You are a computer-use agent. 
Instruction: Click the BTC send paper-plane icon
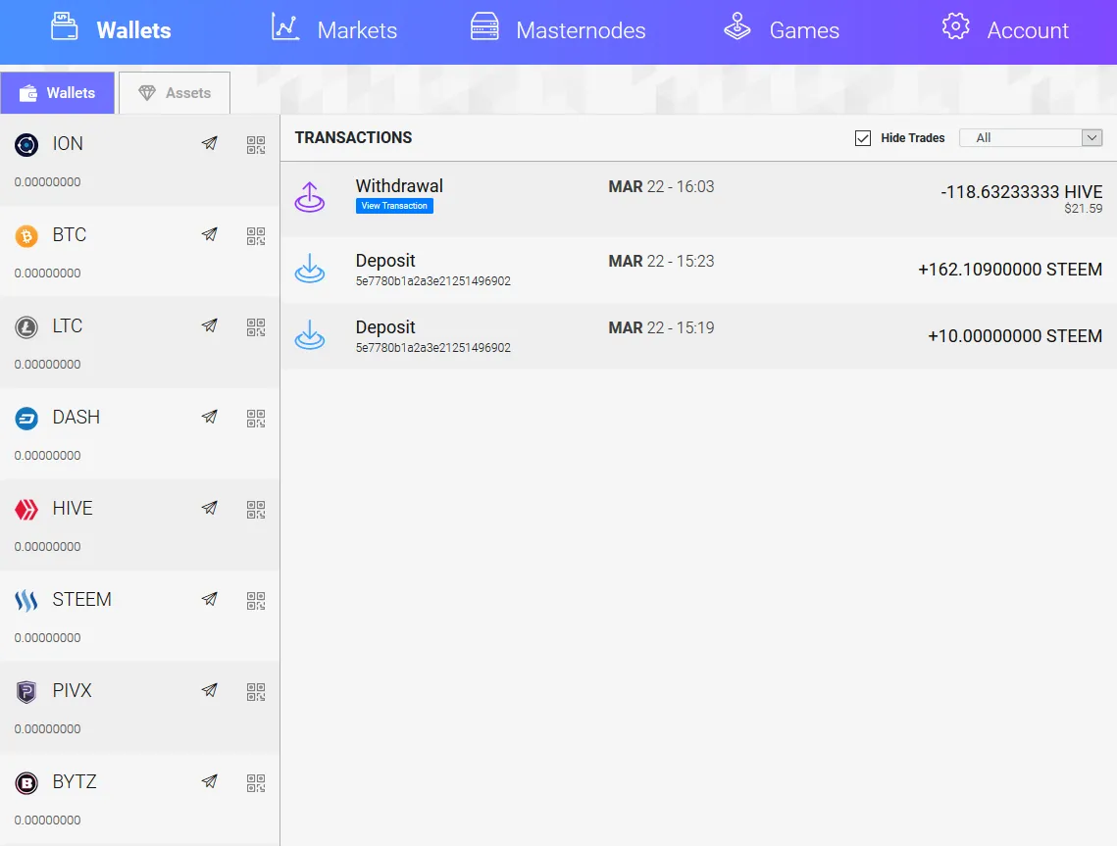point(210,234)
